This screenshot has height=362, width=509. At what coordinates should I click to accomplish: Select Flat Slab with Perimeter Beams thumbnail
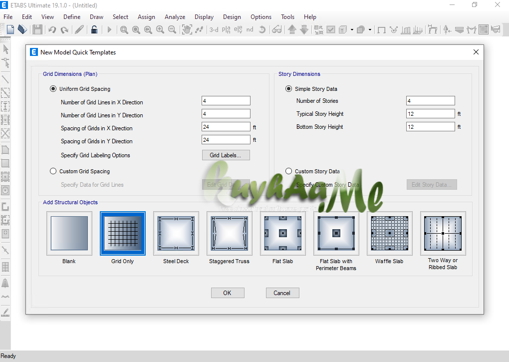pyautogui.click(x=336, y=233)
